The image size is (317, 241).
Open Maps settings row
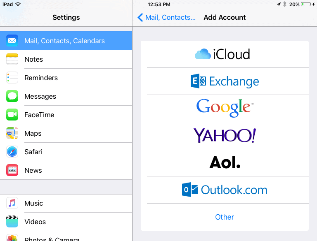66,133
